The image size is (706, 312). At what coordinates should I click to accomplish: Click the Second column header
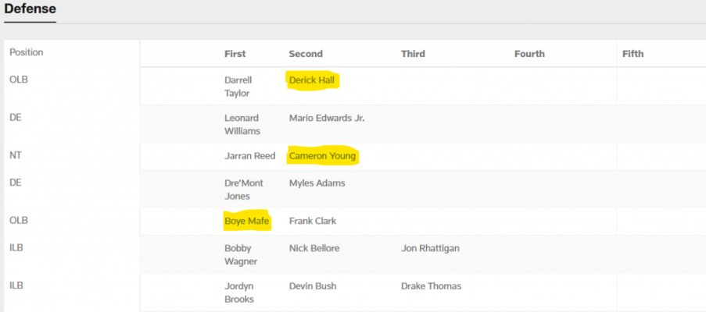(306, 54)
